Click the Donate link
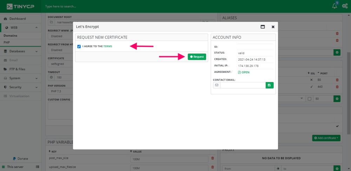 click(x=21, y=159)
